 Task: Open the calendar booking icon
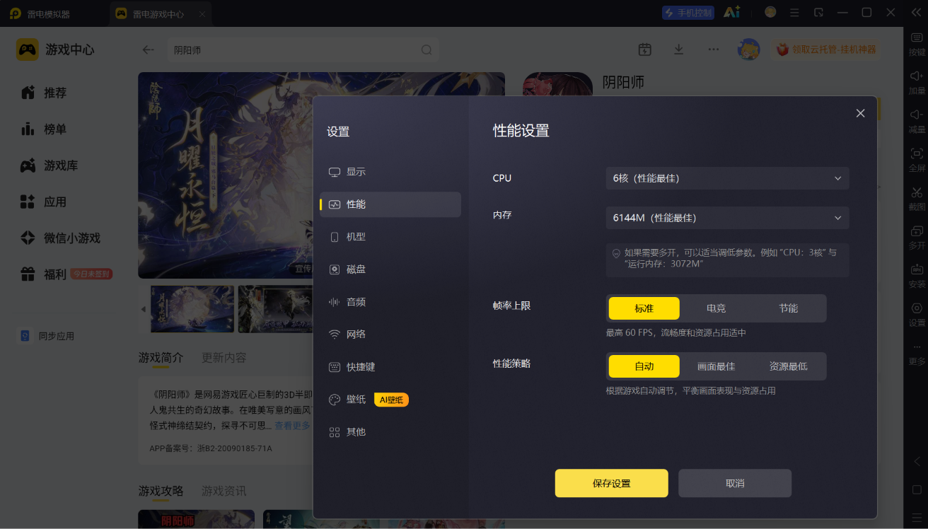pos(644,50)
